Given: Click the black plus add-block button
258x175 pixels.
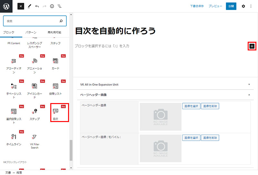Looking at the screenshot, I should click(252, 46).
